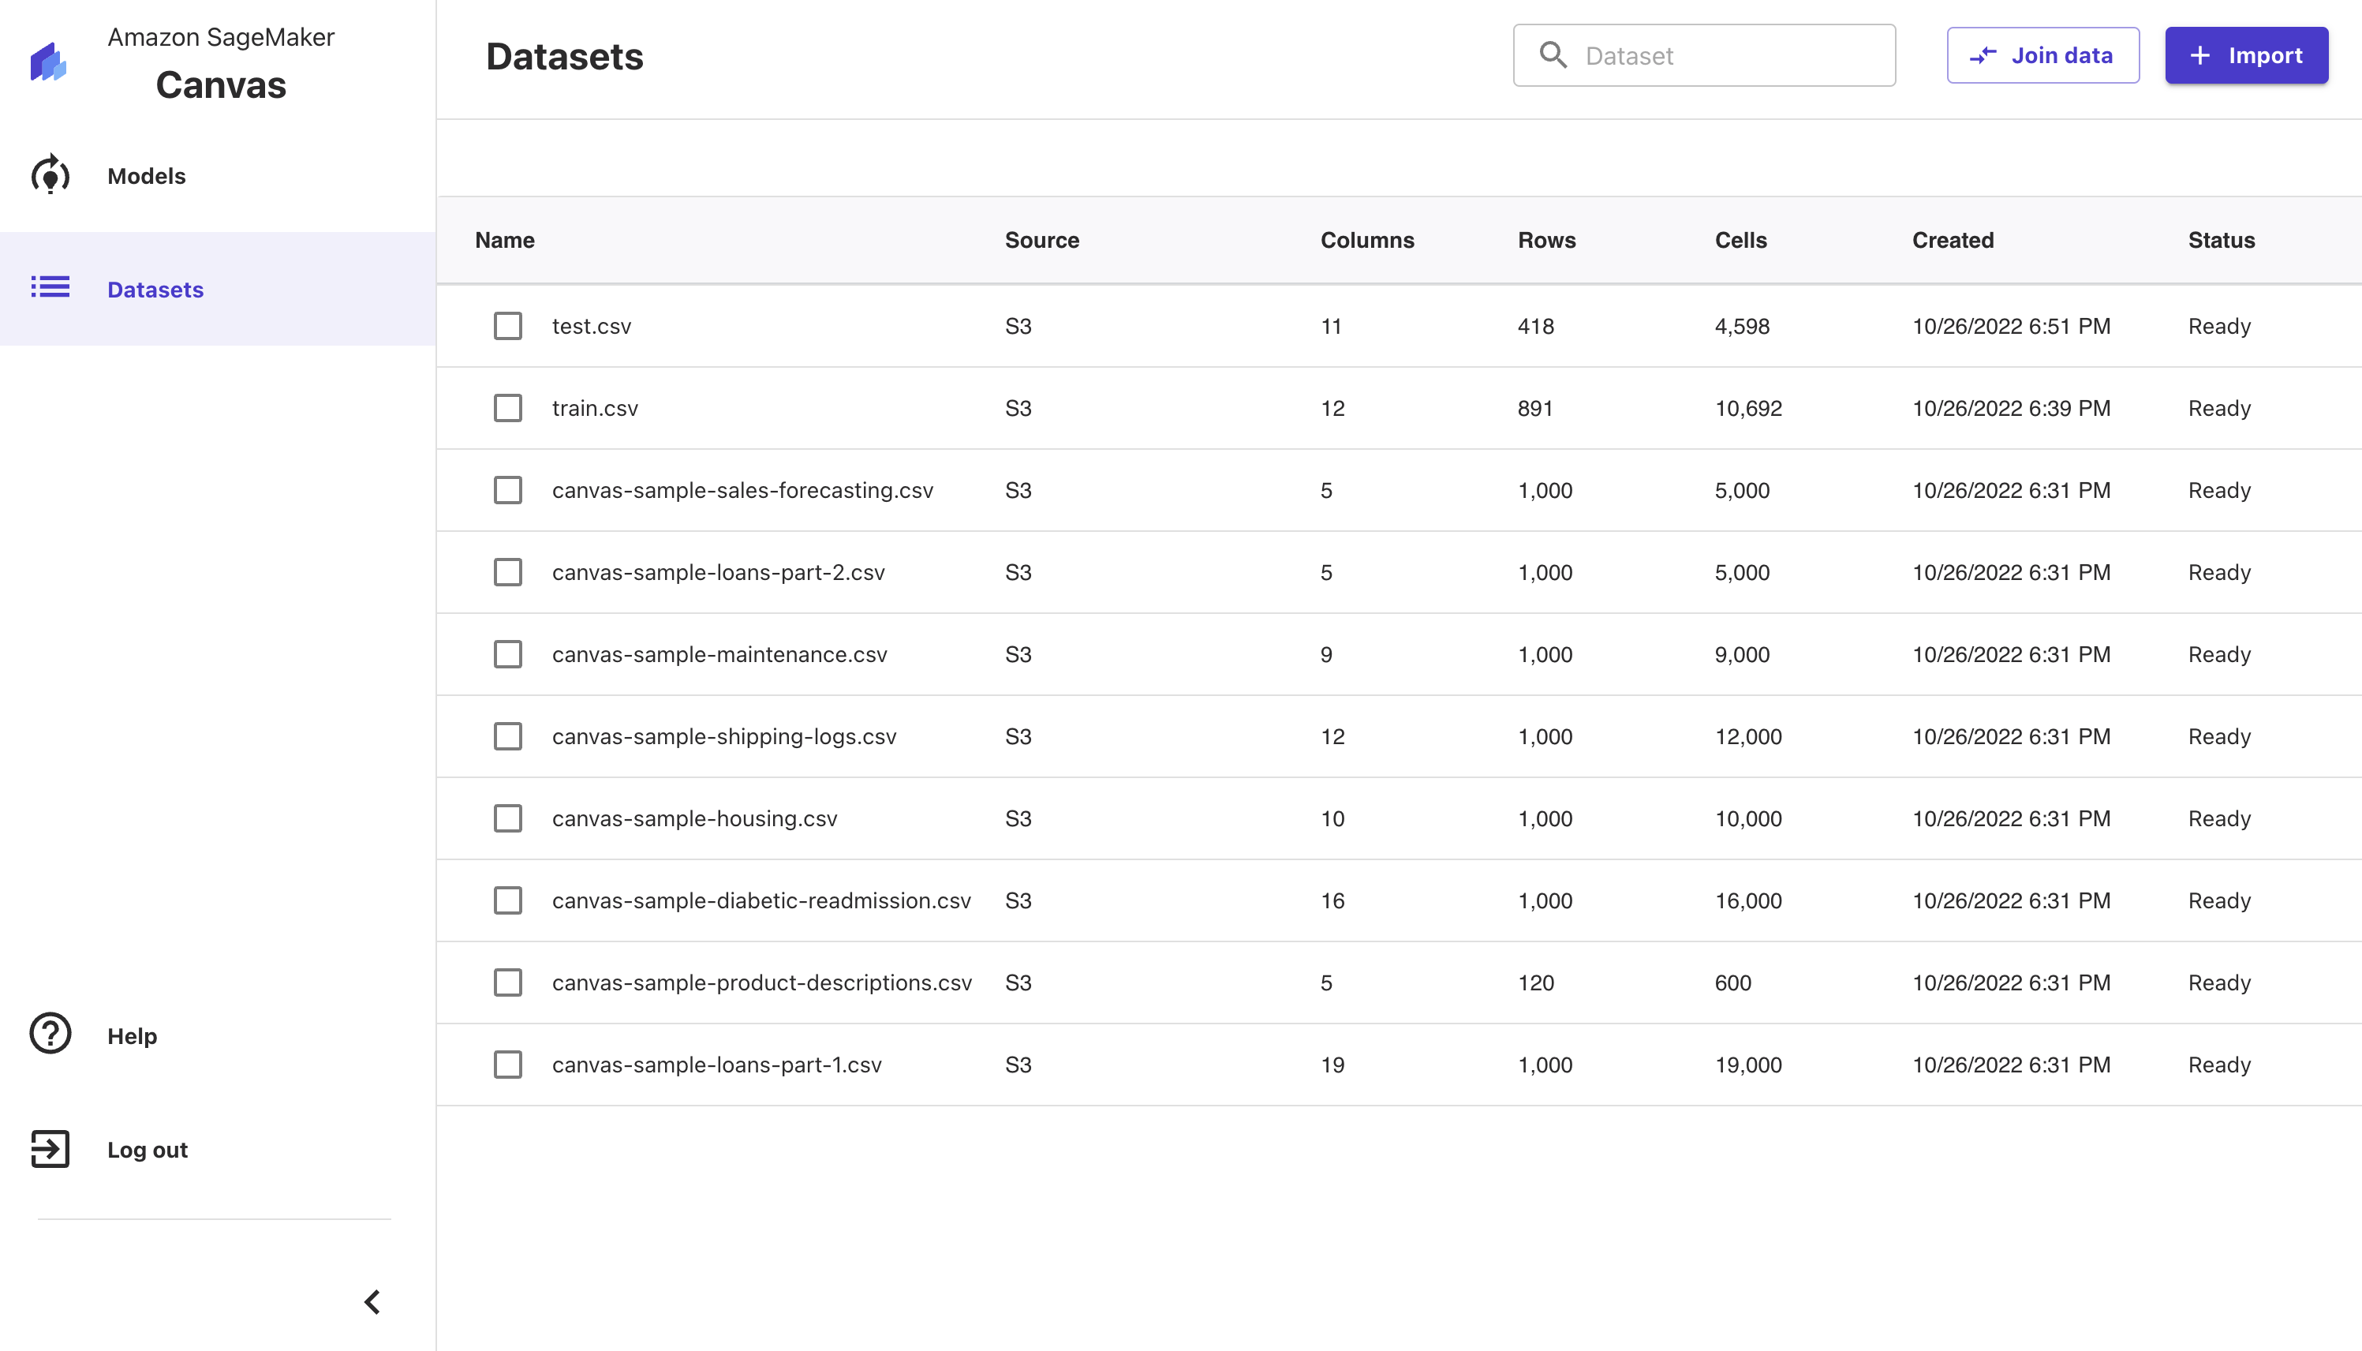Click canvas-sample-product-descriptions.csv name
This screenshot has height=1351, width=2362.
coord(761,982)
